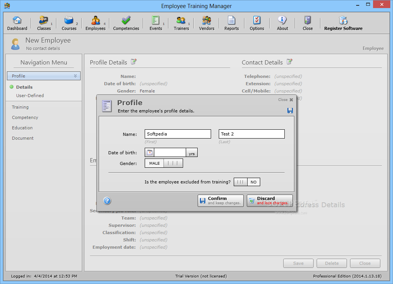Click the Extension '(unspecified)' value

click(x=288, y=83)
